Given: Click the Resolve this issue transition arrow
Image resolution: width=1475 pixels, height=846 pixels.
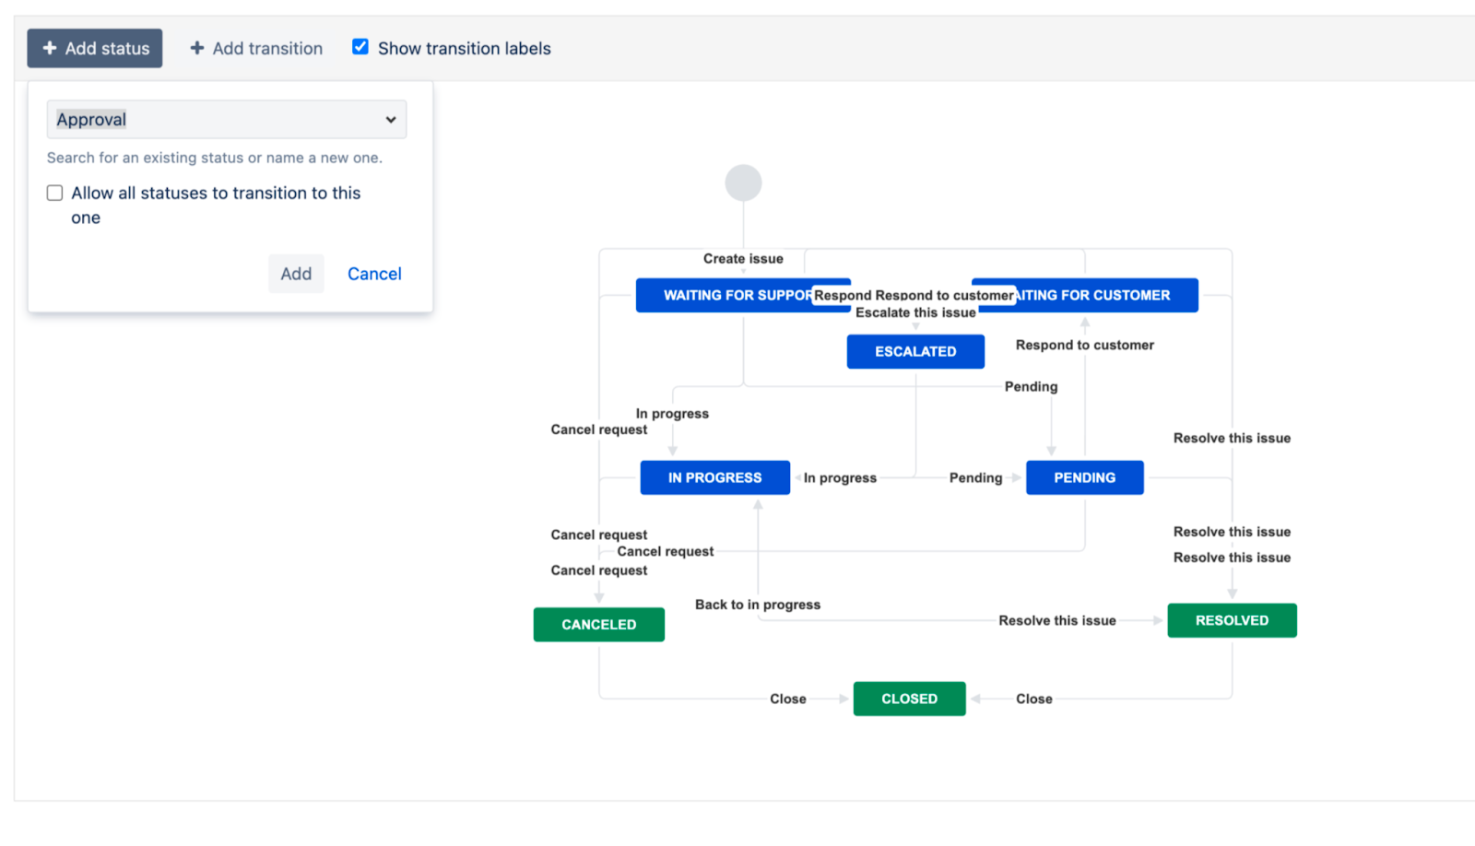Looking at the screenshot, I should tap(1056, 620).
